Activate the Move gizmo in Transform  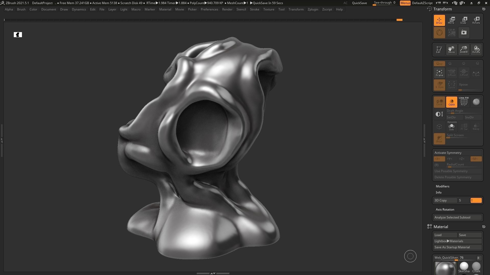451,20
